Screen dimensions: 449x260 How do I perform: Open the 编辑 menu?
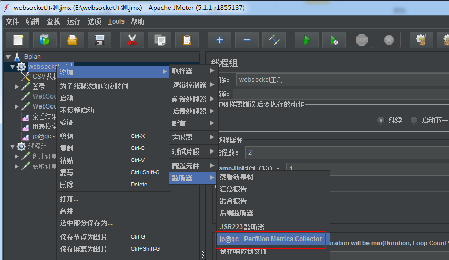point(33,21)
